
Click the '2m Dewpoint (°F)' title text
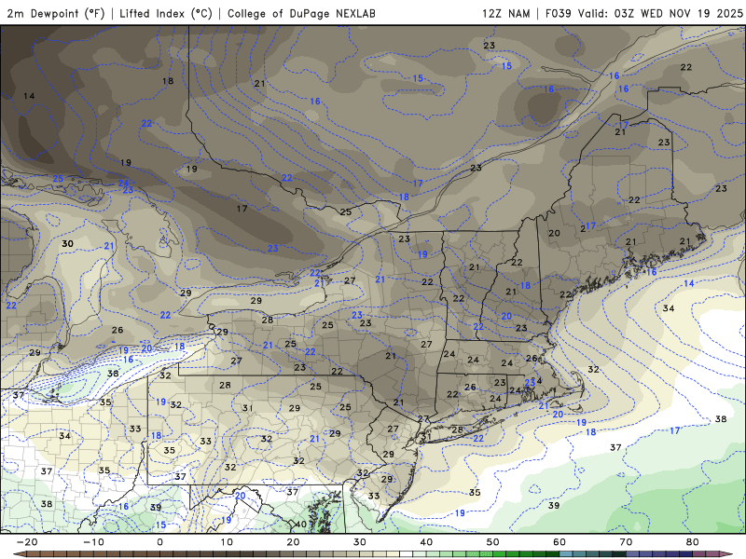click(x=56, y=13)
